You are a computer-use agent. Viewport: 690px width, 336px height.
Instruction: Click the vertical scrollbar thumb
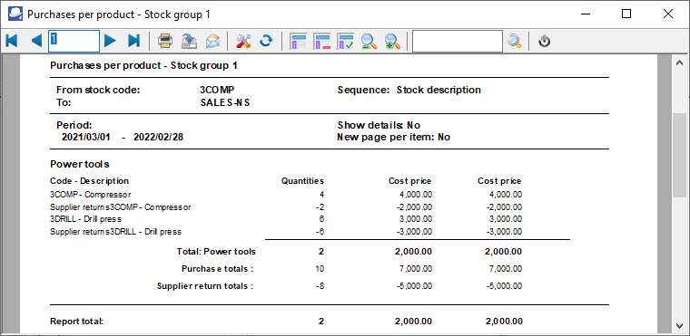click(679, 156)
